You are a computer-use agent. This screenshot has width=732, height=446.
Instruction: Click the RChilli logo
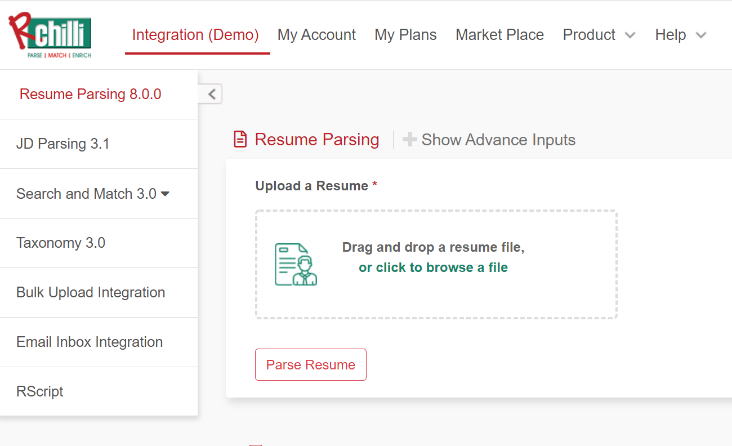tap(50, 35)
